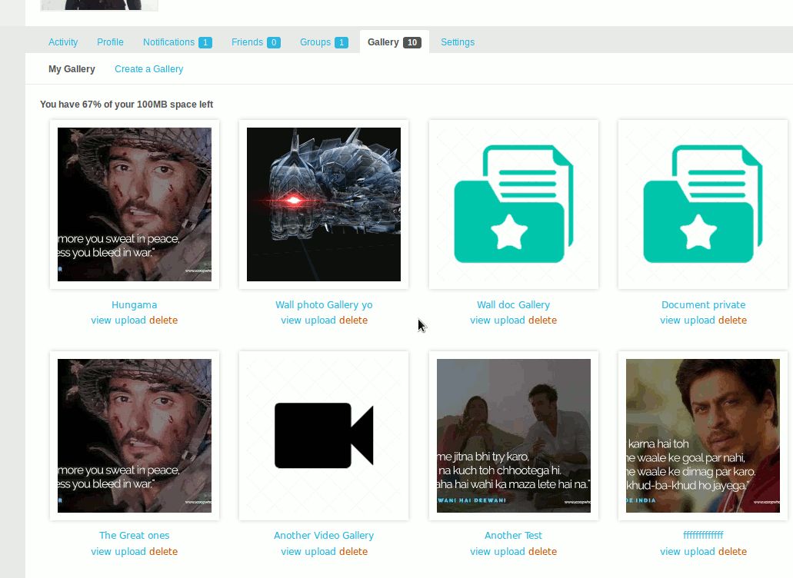Click the Wall doc Gallery folder icon

[x=514, y=204]
